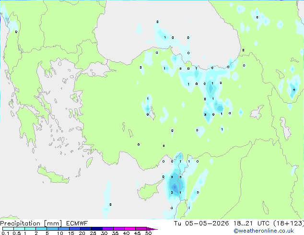Click the 'ECMWF' model label
Screen dimensions: 304x235
pyautogui.click(x=77, y=223)
